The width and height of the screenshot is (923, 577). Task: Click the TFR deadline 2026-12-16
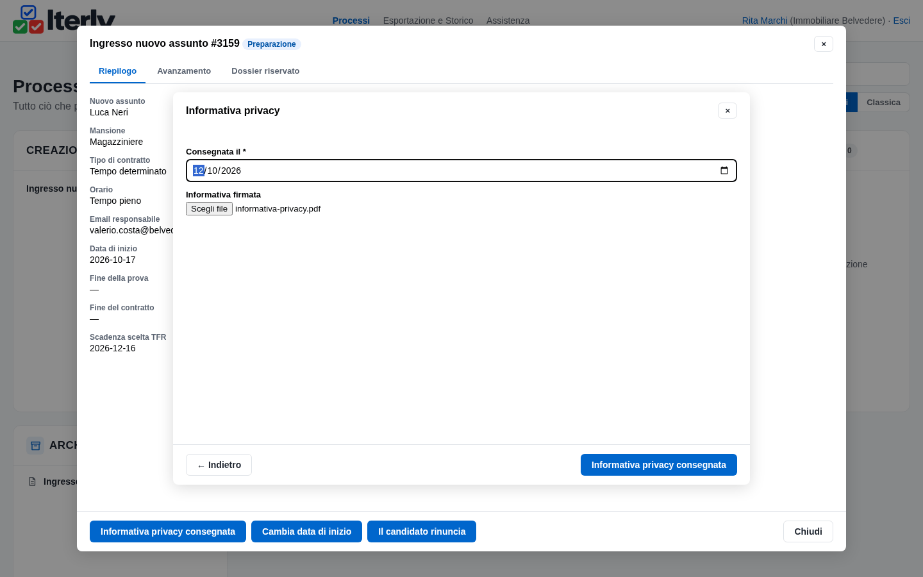113,348
